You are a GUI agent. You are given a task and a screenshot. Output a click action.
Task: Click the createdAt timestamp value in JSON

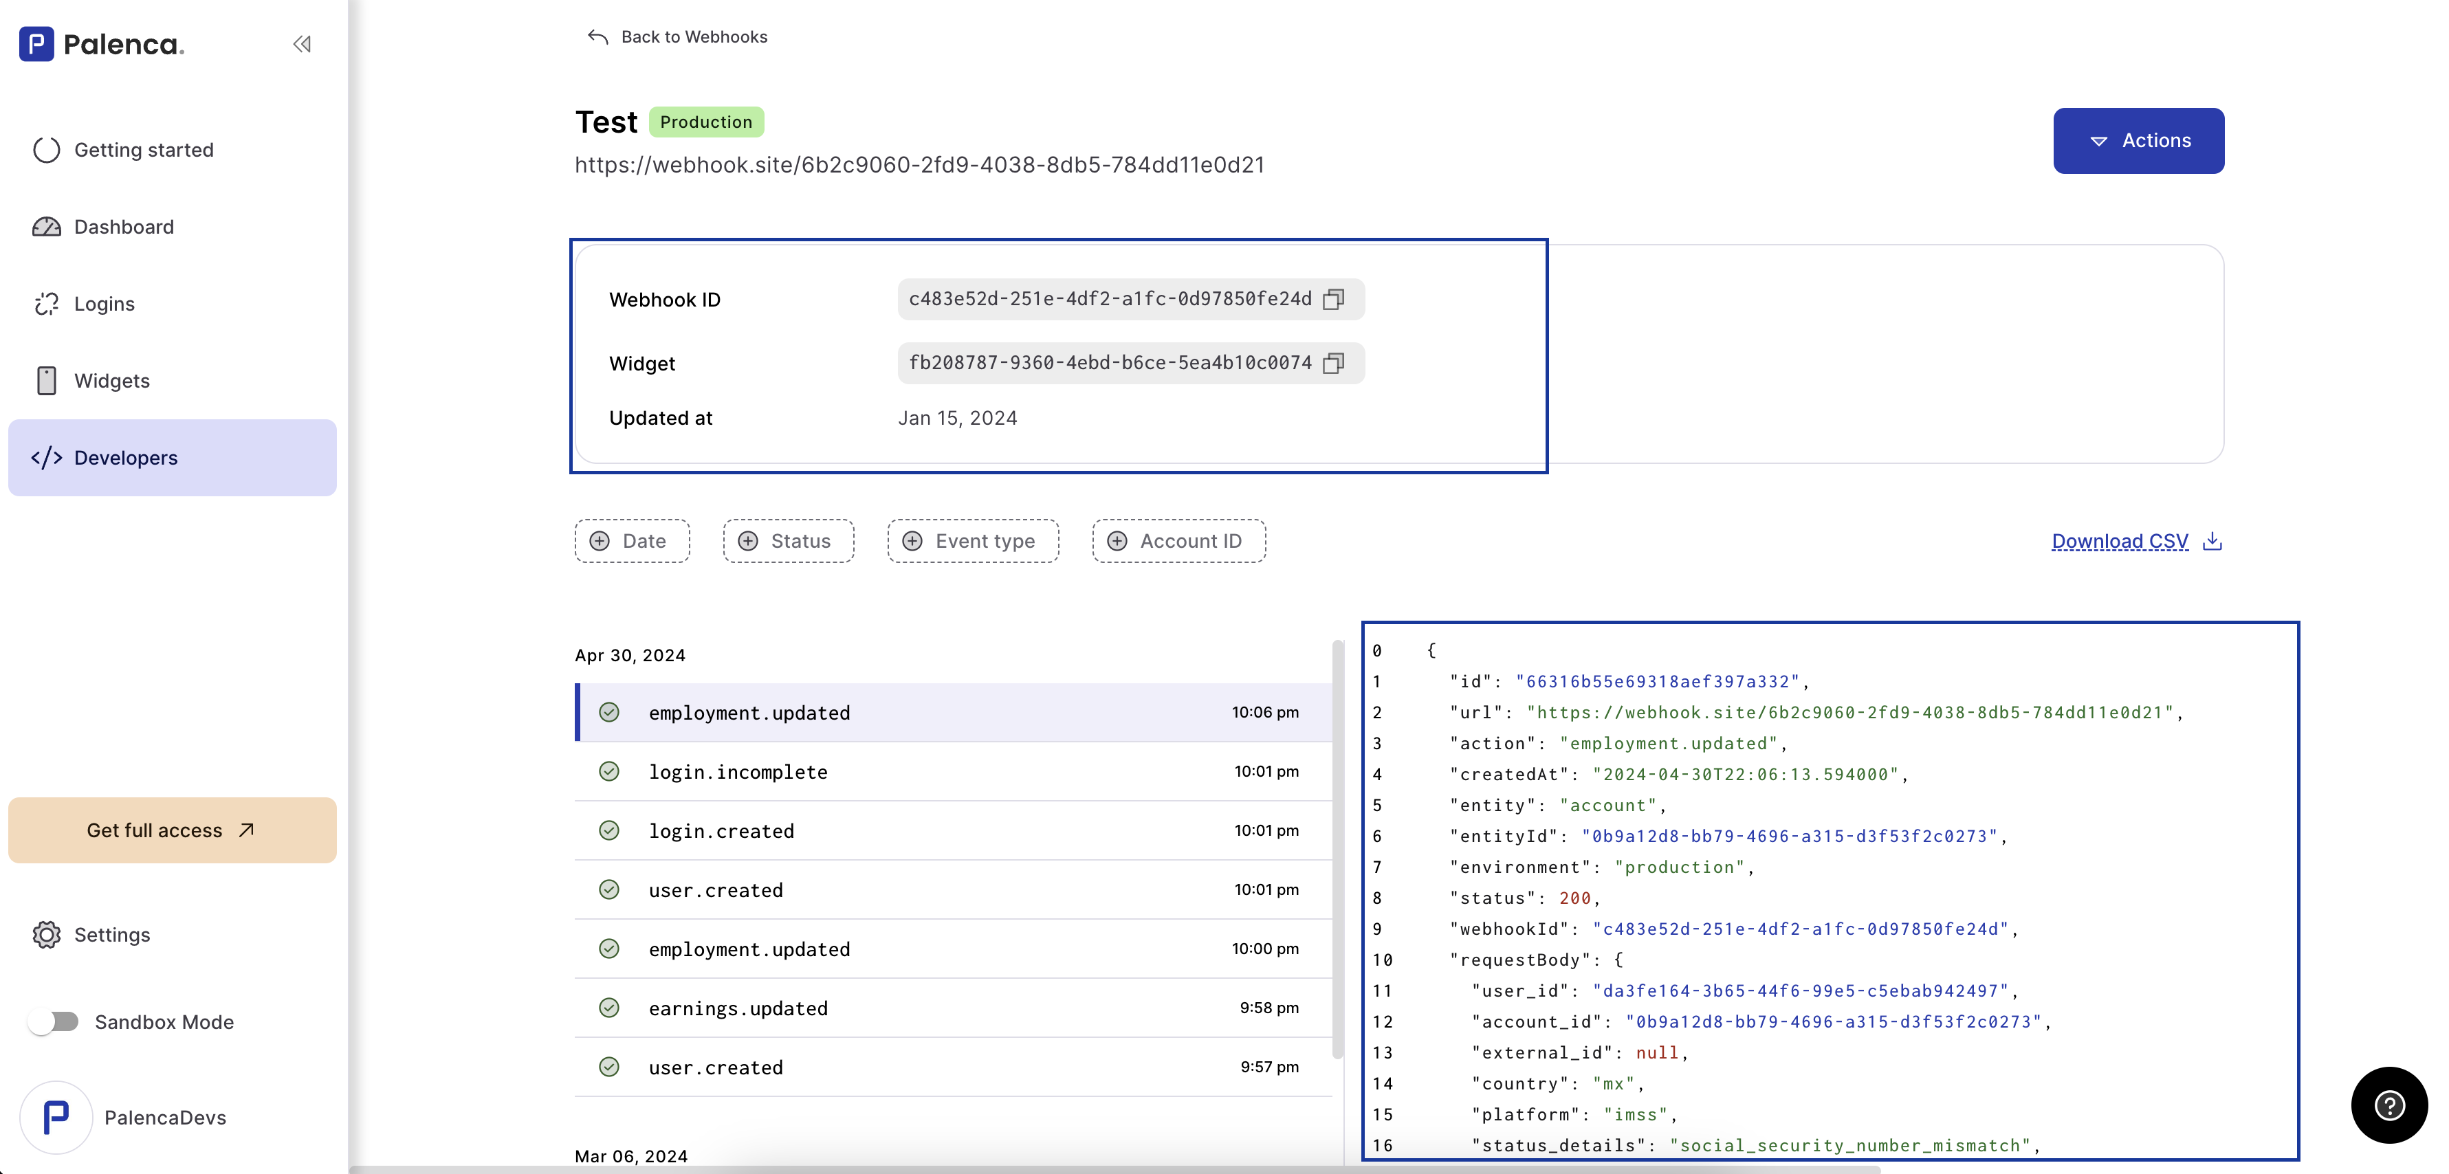[x=1744, y=775]
